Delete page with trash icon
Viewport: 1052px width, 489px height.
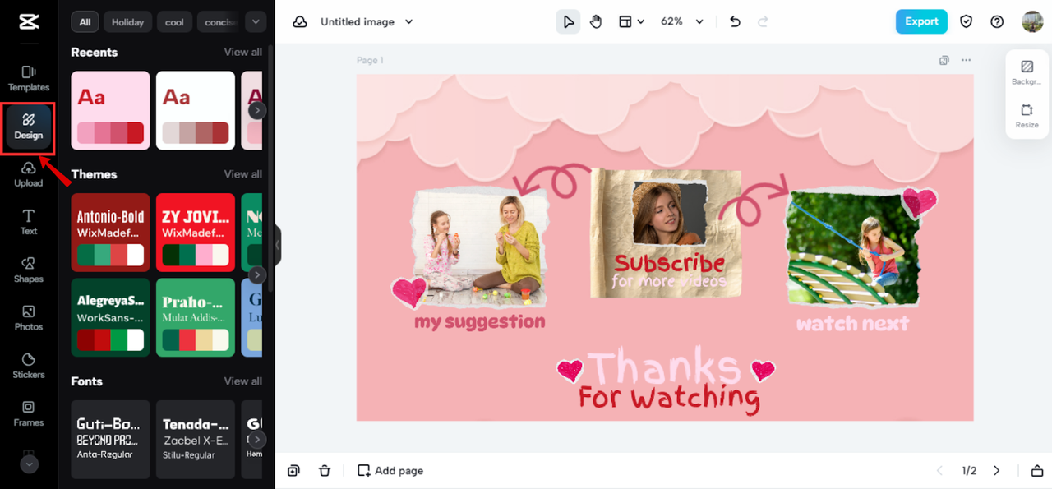325,471
